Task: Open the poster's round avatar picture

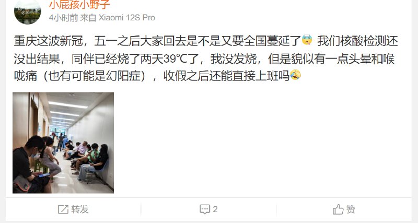Action: [x=28, y=11]
